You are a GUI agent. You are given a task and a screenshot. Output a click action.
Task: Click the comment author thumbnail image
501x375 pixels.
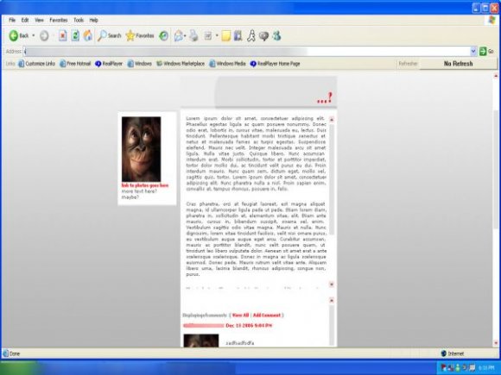pos(201,341)
